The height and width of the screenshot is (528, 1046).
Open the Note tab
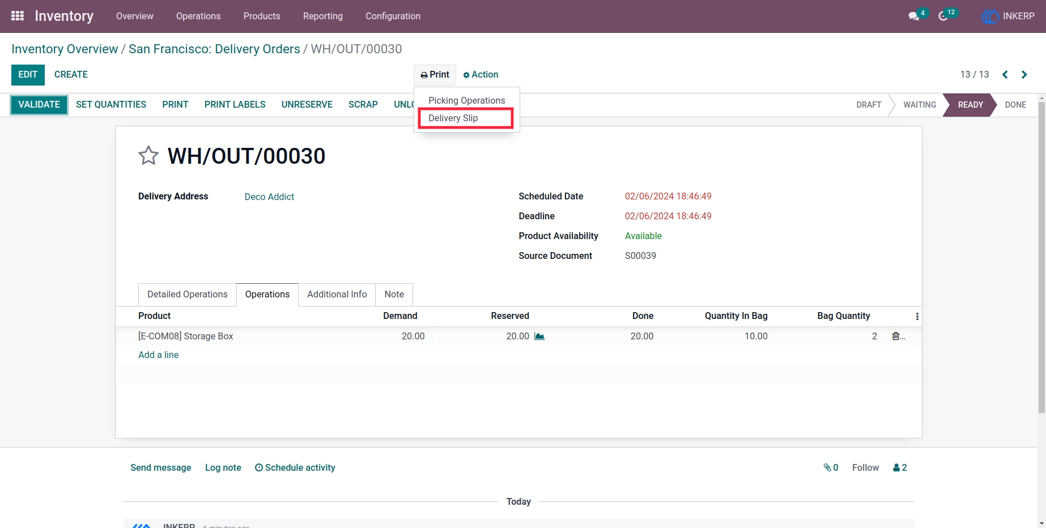pos(394,295)
